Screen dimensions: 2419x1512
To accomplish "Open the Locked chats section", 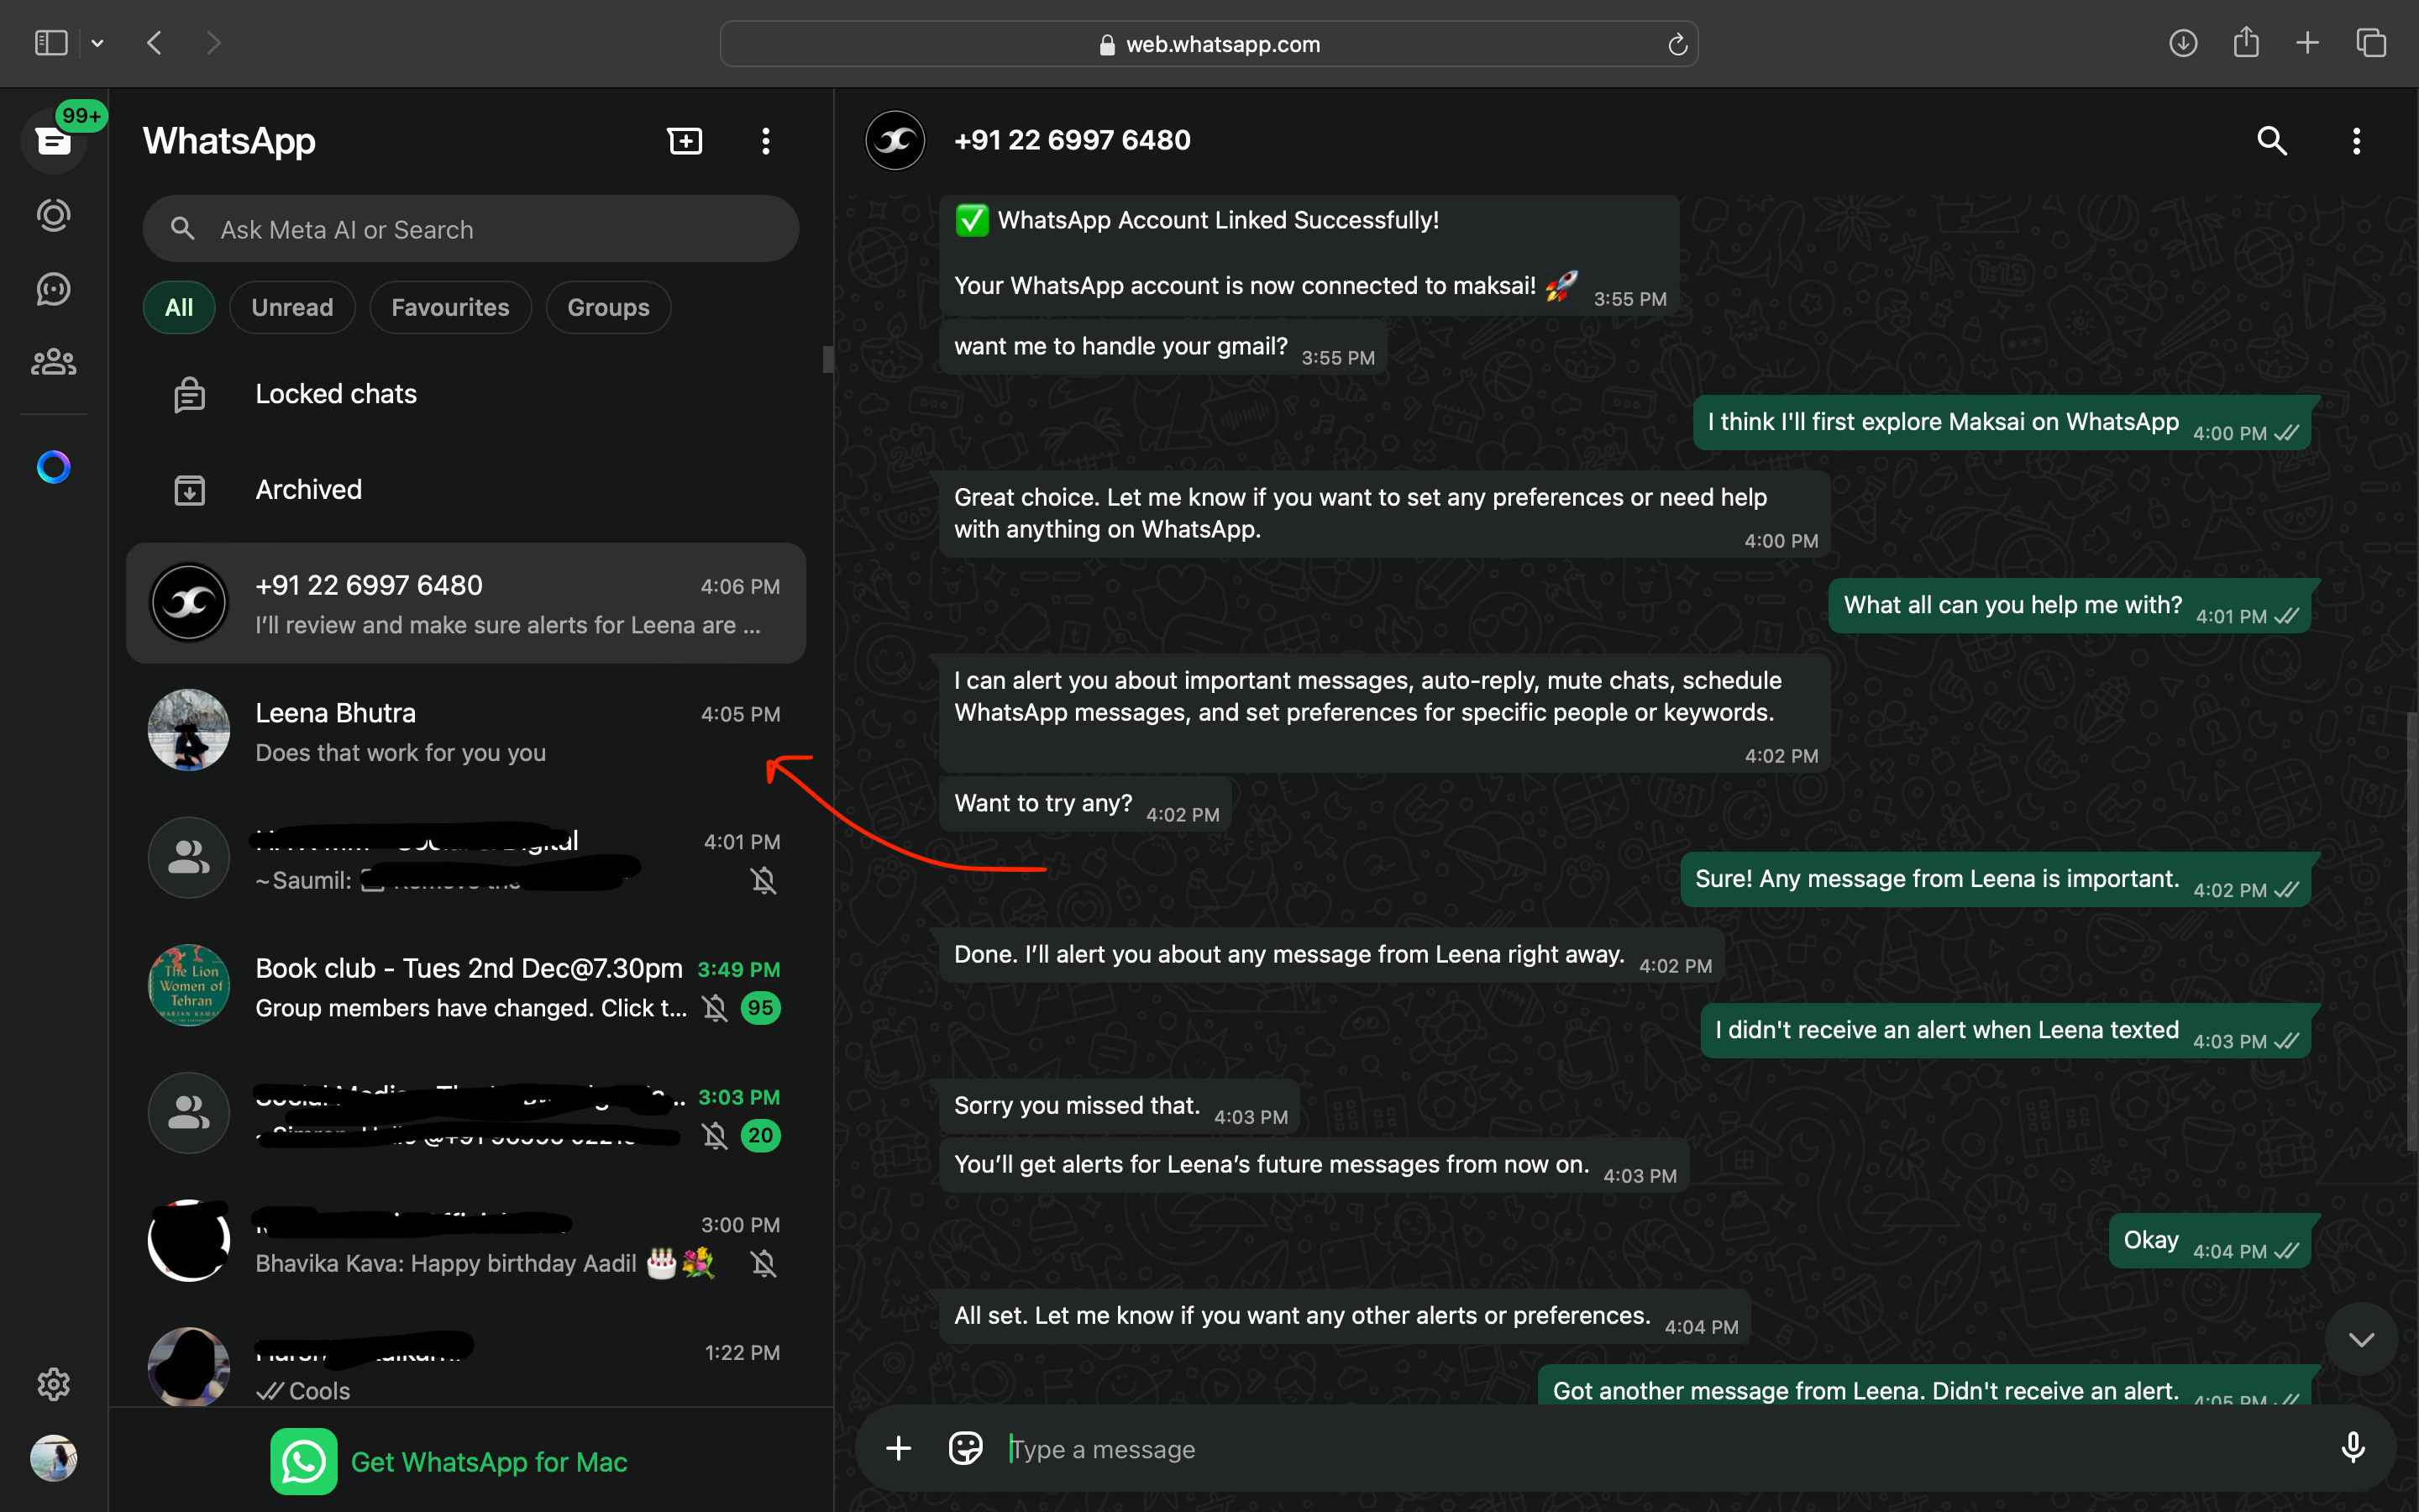I will (x=336, y=394).
